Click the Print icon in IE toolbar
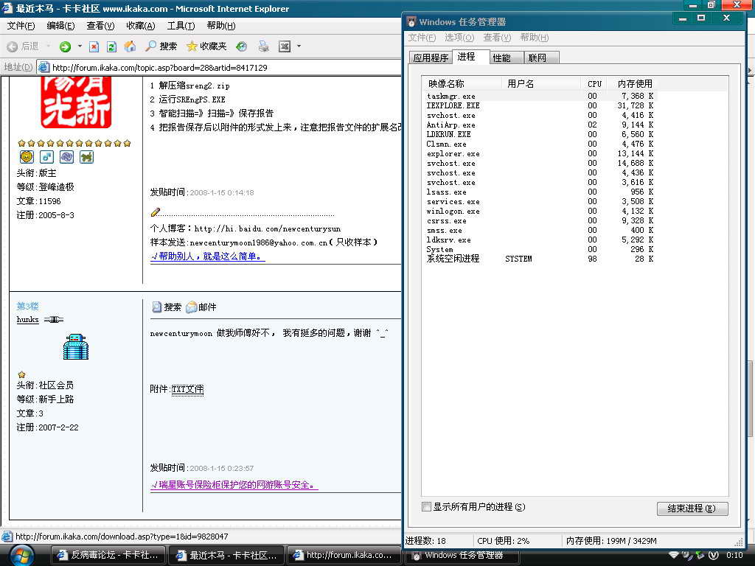The width and height of the screenshot is (755, 566). [263, 46]
